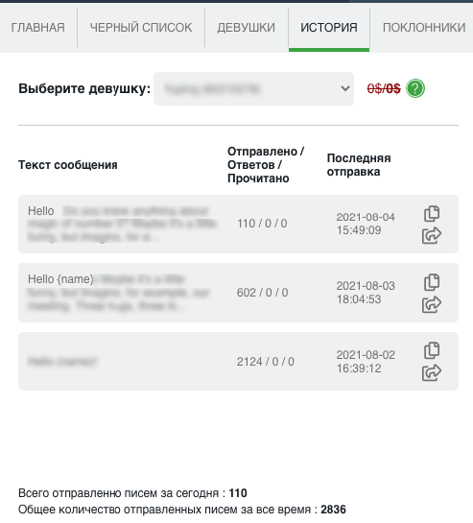Click share icon for 2021-08-03 message
The height and width of the screenshot is (523, 473).
(432, 304)
